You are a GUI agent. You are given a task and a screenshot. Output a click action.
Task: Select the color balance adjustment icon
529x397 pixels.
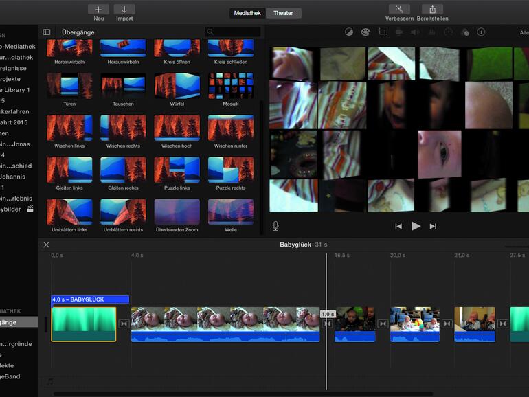348,32
